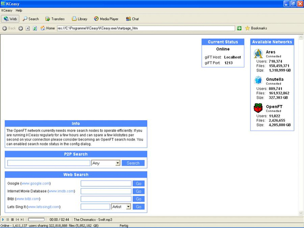Switch to the Chat tab

pyautogui.click(x=132, y=19)
